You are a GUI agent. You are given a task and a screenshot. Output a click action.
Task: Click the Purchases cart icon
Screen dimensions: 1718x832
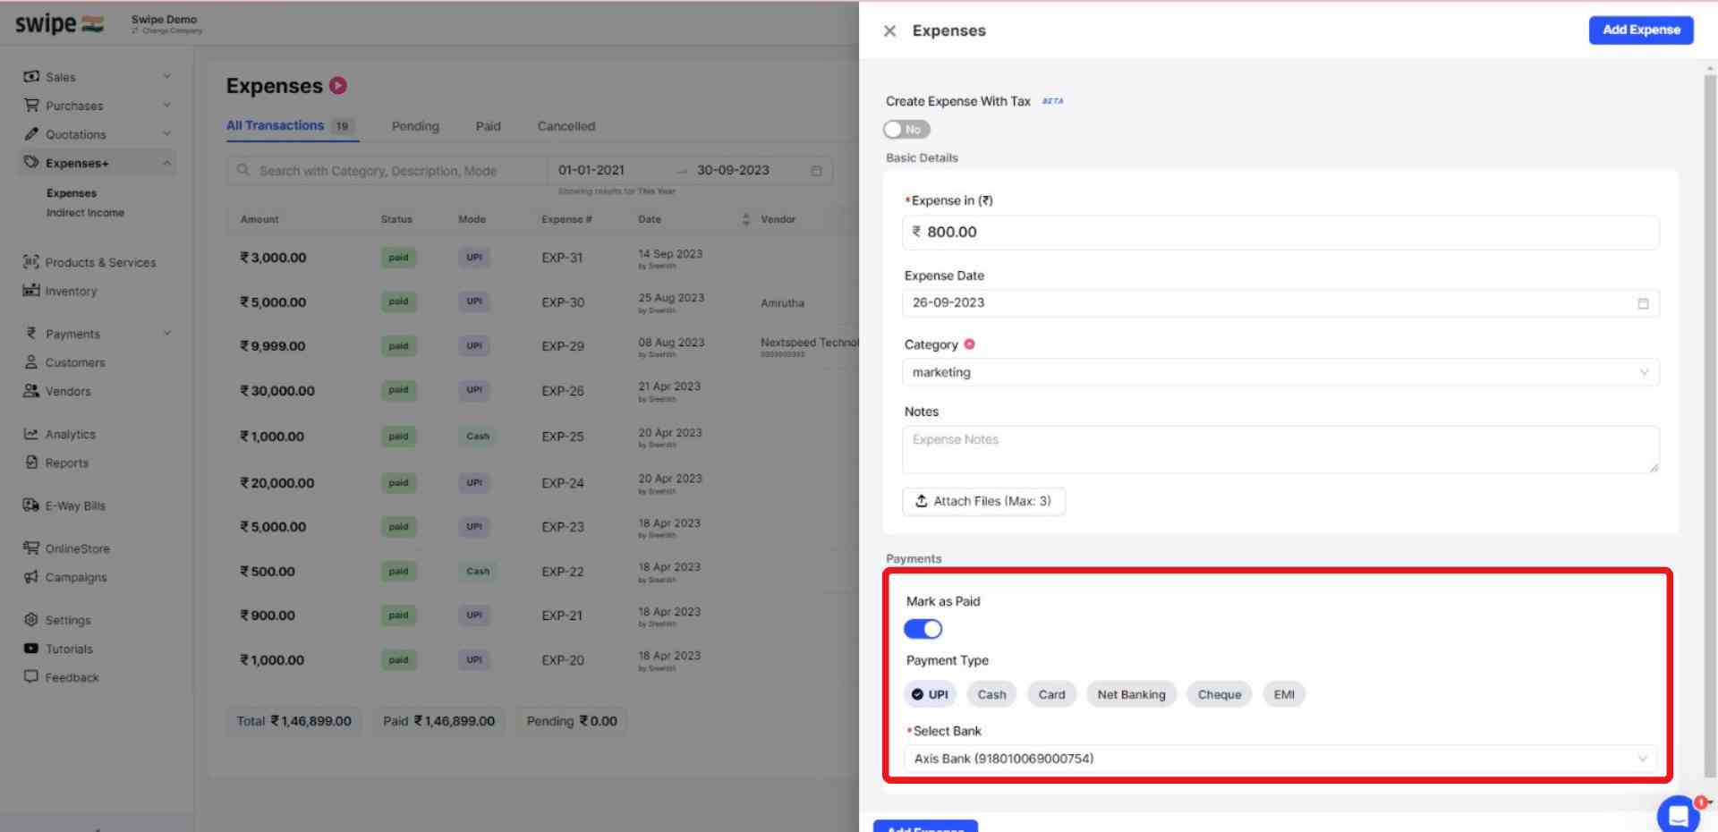click(x=31, y=105)
